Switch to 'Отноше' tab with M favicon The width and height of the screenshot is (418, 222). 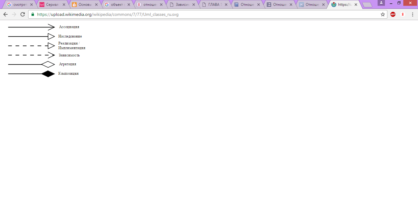[279, 5]
